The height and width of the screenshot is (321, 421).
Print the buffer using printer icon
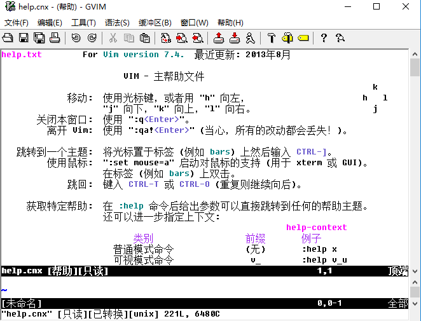click(55, 38)
